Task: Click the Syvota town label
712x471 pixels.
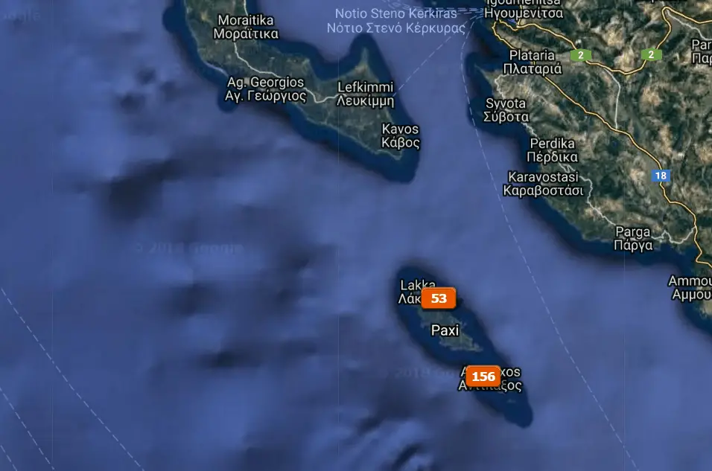Action: tap(506, 110)
